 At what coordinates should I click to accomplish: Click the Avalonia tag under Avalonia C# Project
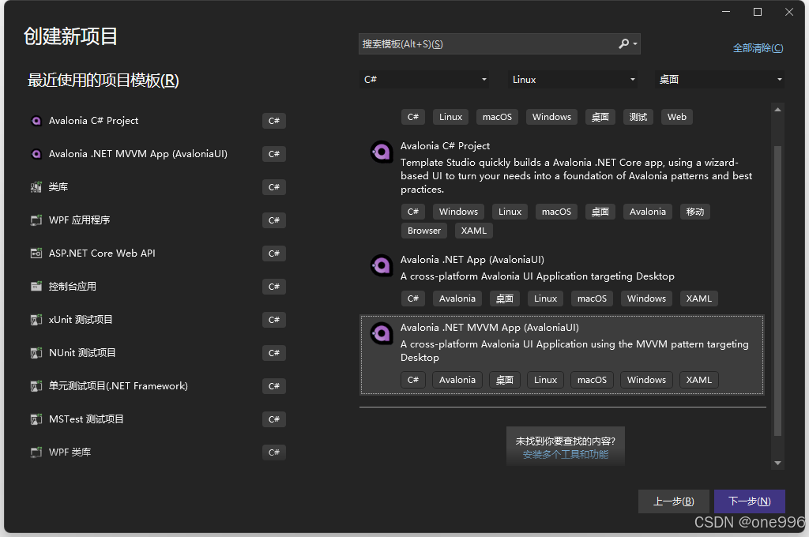[648, 212]
